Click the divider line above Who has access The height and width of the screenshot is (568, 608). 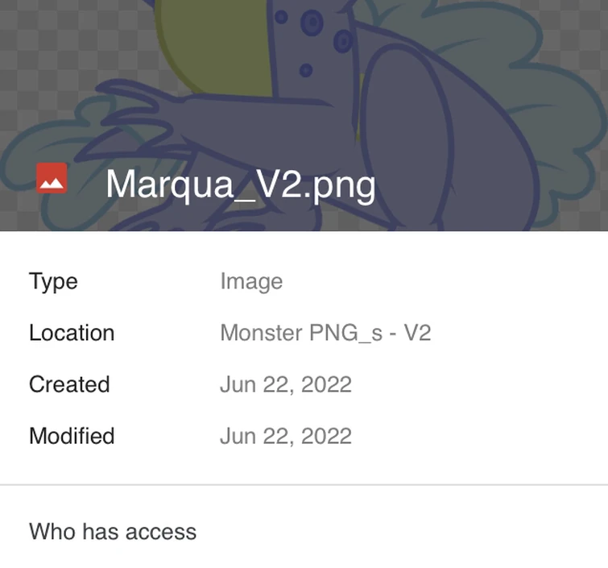[304, 485]
